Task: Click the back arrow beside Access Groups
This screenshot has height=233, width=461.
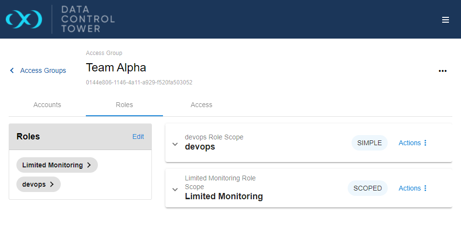Action: [x=12, y=70]
